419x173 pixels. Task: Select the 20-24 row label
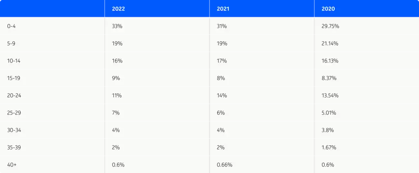click(x=14, y=96)
